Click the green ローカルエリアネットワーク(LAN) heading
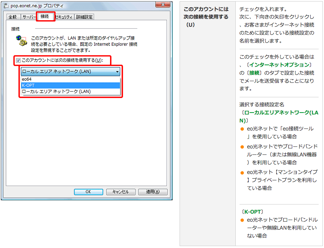Viewport: 324px width, 248px height. [280, 113]
